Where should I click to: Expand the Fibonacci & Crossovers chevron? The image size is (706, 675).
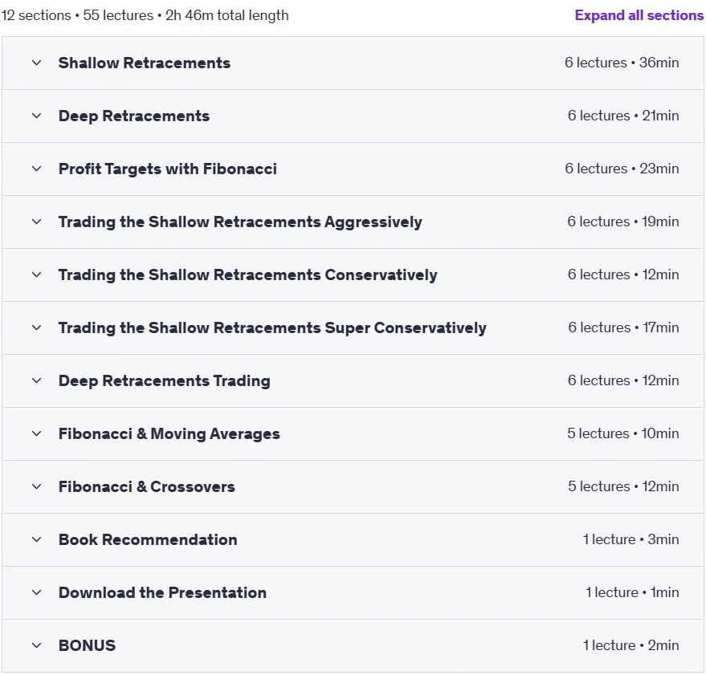[36, 486]
